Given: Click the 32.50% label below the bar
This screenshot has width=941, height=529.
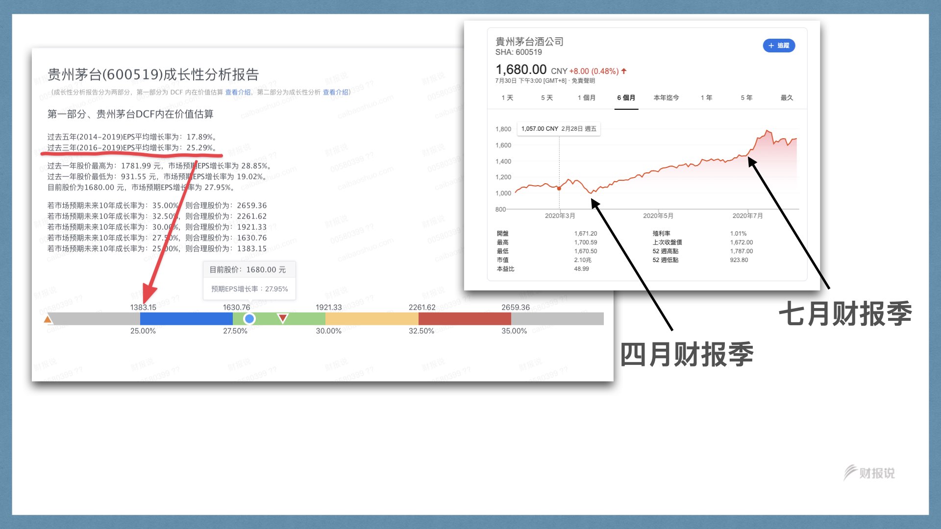Looking at the screenshot, I should tap(421, 331).
